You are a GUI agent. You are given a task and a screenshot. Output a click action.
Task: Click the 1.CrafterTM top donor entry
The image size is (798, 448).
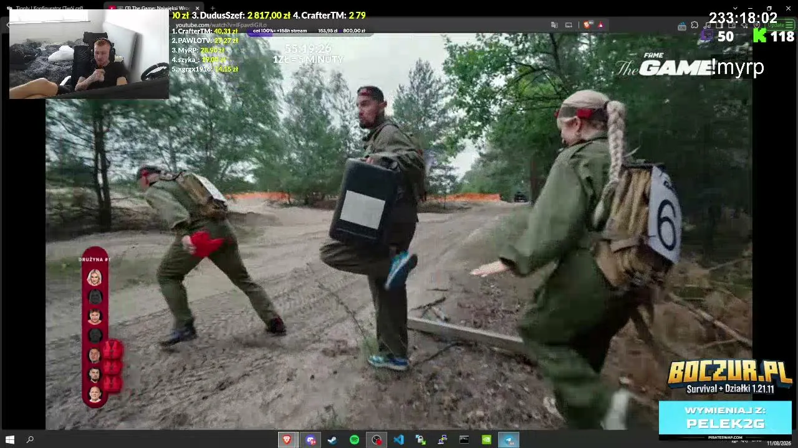[205, 31]
